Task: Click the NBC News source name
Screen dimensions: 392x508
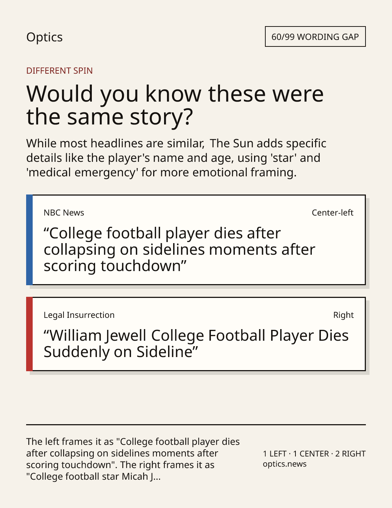Action: click(64, 213)
